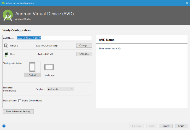Image resolution: width=190 pixels, height=130 pixels.
Task: Select Landscape startup orientation
Action: tap(49, 70)
